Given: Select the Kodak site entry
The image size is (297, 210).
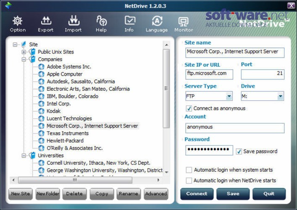Looking at the screenshot, I should pyautogui.click(x=54, y=111).
